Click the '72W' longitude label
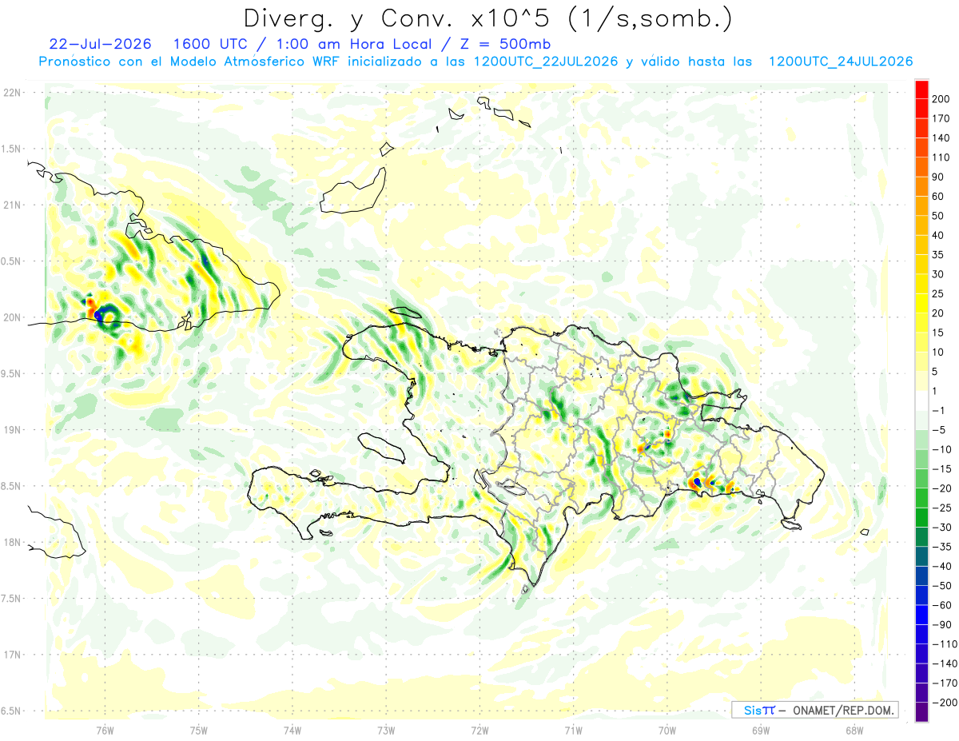The width and height of the screenshot is (959, 741). pyautogui.click(x=479, y=730)
